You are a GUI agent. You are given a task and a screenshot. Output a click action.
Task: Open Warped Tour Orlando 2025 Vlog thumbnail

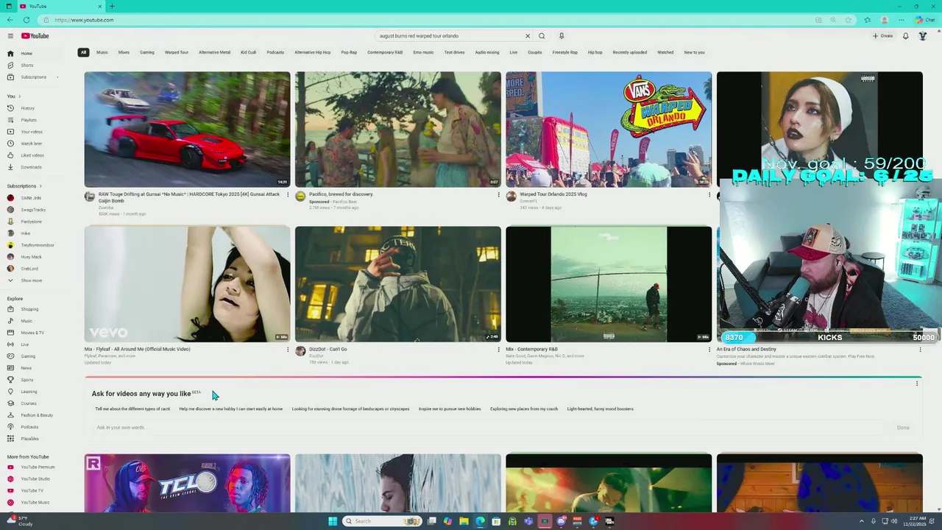(x=609, y=129)
